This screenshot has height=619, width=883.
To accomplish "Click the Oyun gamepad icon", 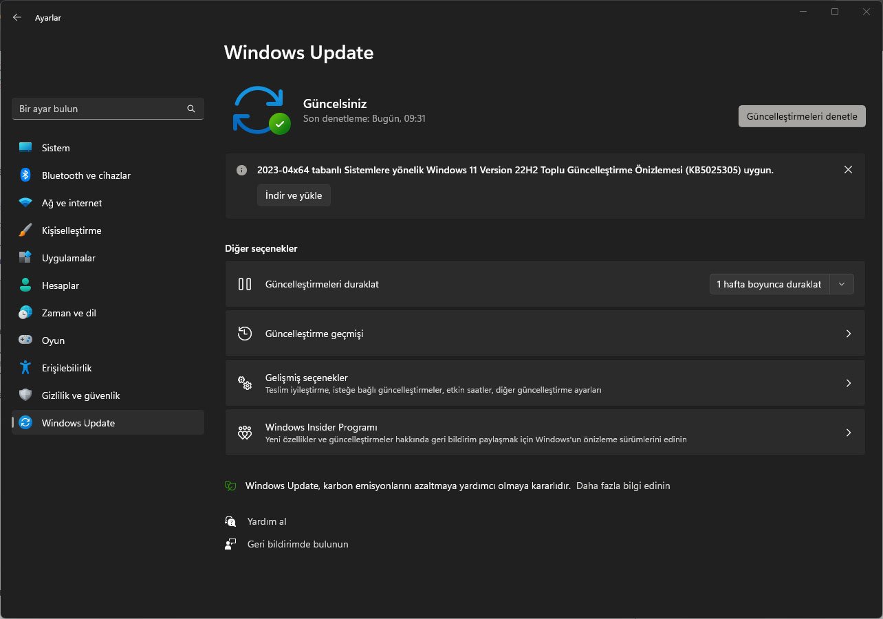I will tap(25, 340).
